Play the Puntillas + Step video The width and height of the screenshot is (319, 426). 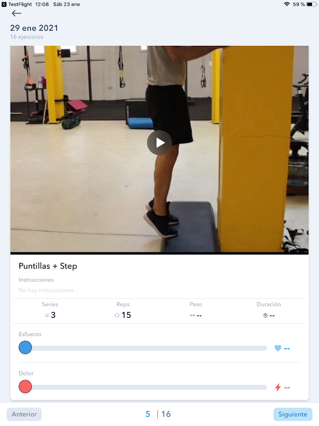[159, 143]
